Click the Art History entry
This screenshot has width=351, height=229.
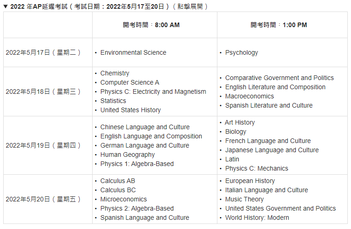pyautogui.click(x=240, y=122)
